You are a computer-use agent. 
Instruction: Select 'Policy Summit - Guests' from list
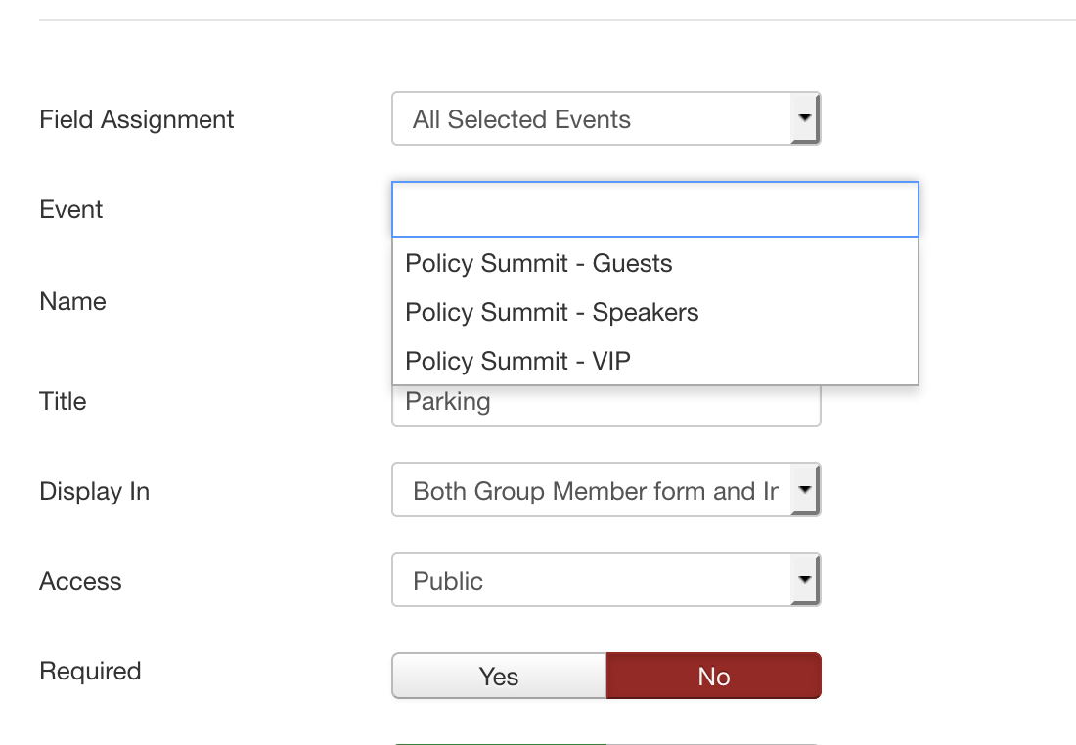point(539,264)
